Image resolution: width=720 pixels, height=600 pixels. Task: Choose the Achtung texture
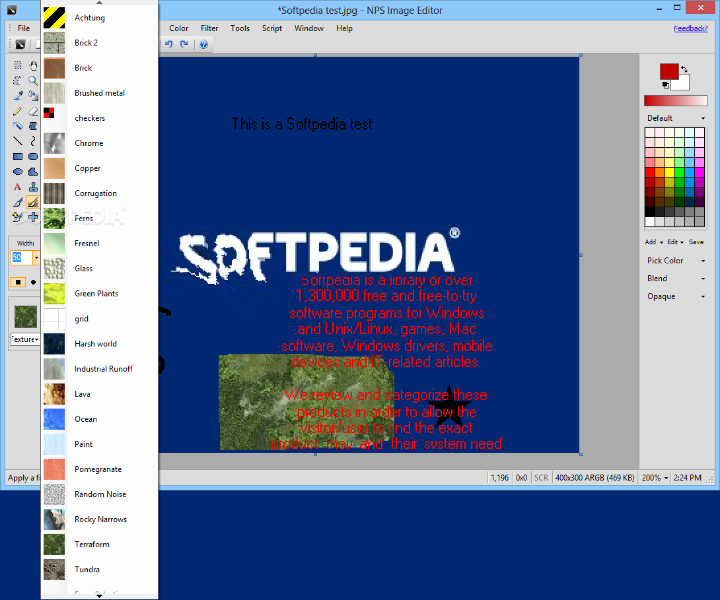(x=100, y=17)
